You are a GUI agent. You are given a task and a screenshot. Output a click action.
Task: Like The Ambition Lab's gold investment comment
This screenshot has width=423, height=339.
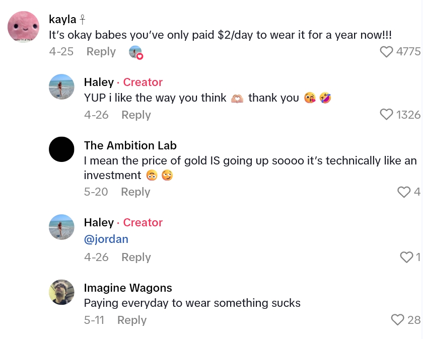[404, 192]
